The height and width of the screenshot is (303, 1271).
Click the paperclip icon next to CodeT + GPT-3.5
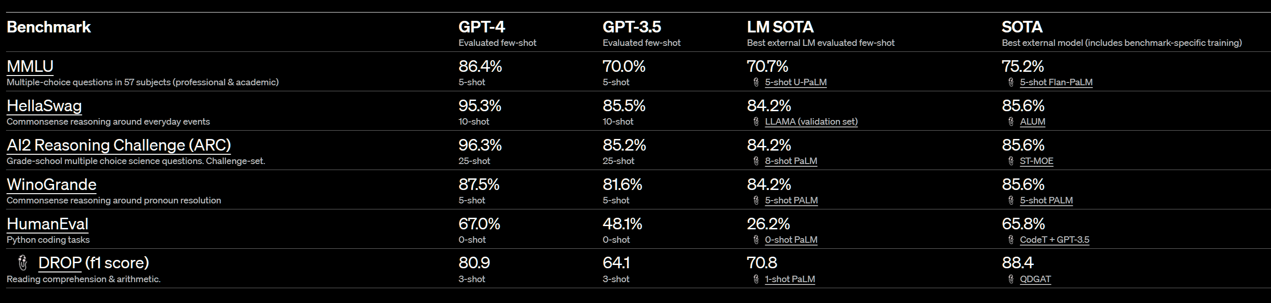1011,240
